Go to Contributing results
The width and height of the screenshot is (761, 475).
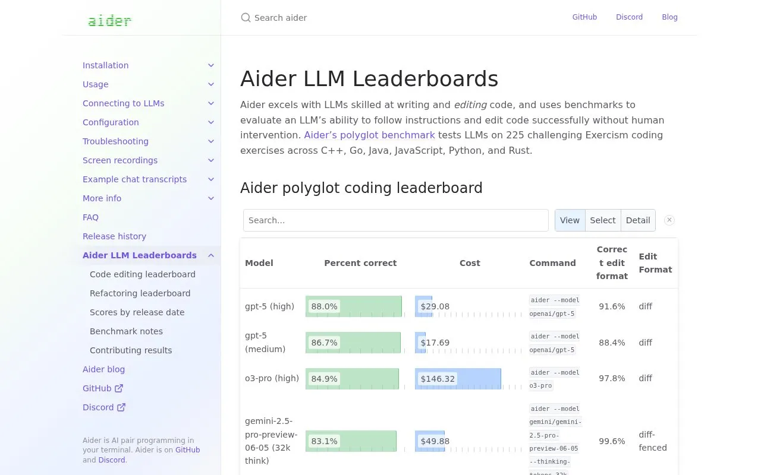[x=131, y=350]
